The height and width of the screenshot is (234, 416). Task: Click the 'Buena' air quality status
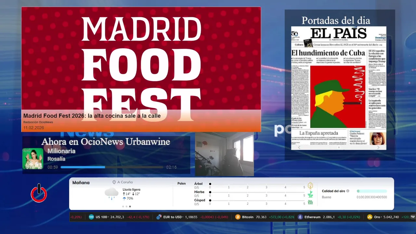[x=327, y=197]
